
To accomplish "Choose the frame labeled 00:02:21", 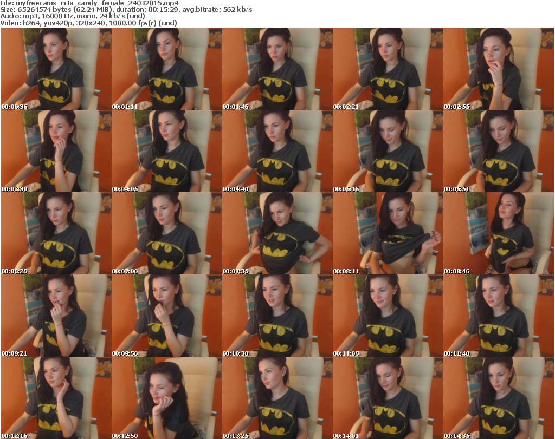I will click(388, 69).
